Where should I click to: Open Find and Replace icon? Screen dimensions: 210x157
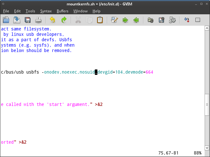(115, 20)
